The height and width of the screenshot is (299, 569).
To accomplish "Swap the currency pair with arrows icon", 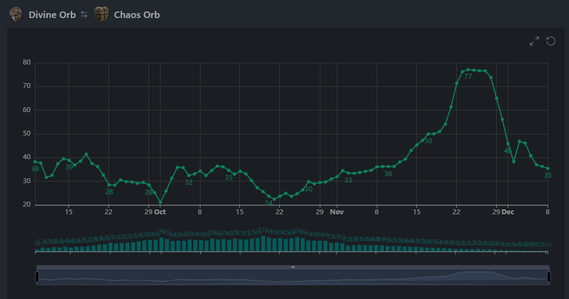I will tap(84, 14).
